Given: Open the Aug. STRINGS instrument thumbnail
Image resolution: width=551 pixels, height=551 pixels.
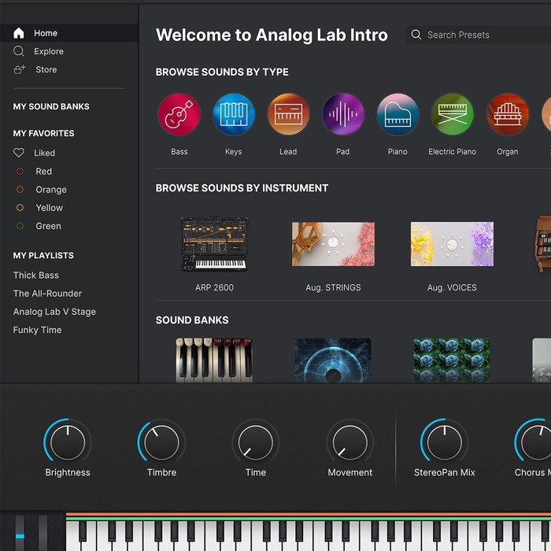Looking at the screenshot, I should 333,244.
